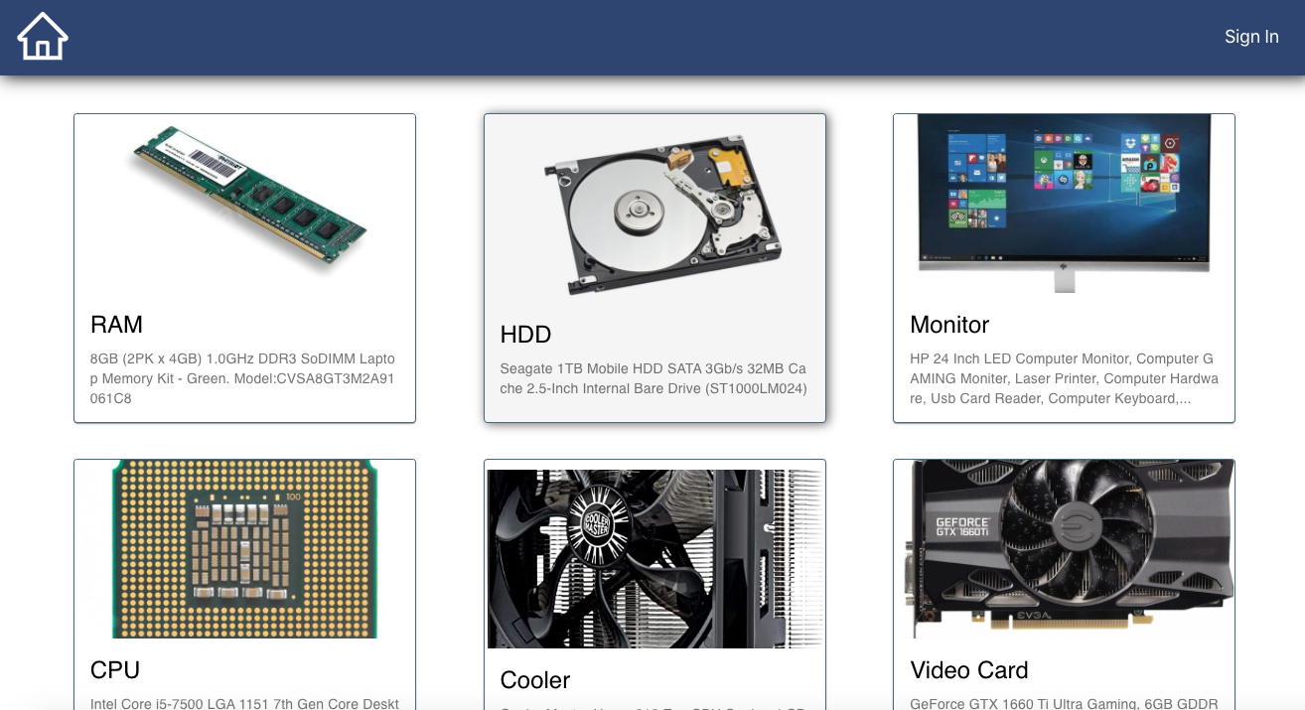The width and height of the screenshot is (1305, 710).
Task: Open the Sign In link
Action: click(1251, 37)
